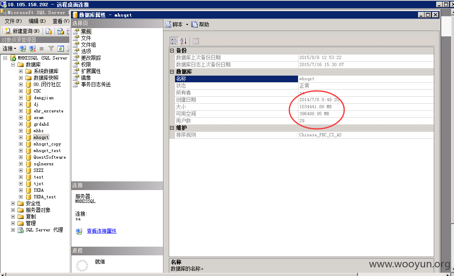Sort the property grid alphabetically (A-Z icon)
454x276 pixels.
coord(184,41)
